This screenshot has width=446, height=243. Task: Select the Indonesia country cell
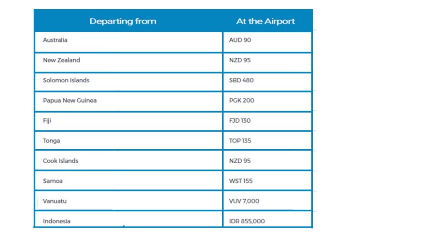click(x=128, y=219)
